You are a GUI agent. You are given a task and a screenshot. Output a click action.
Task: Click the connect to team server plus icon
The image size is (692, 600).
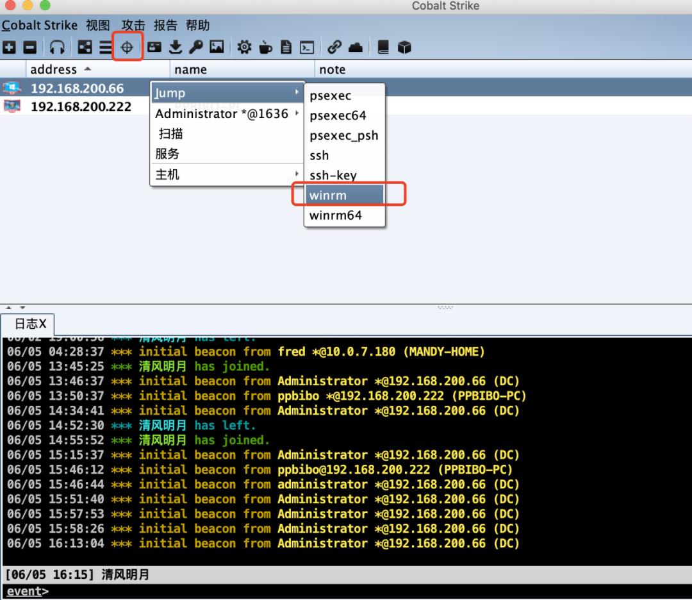tap(9, 47)
